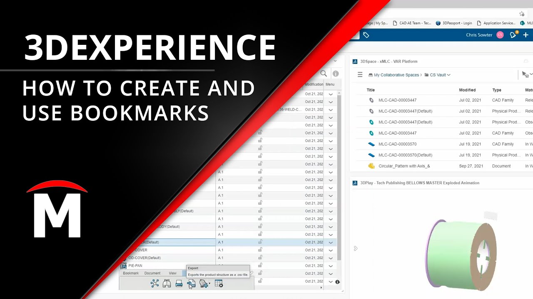533x299 pixels.
Task: Click the relations graph icon in bottom toolbar
Action: tap(155, 284)
